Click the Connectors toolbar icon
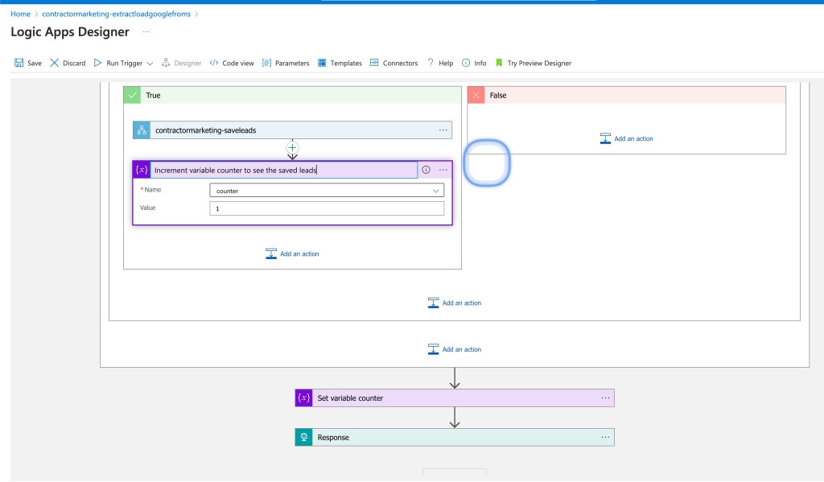The width and height of the screenshot is (824, 482). (x=374, y=63)
